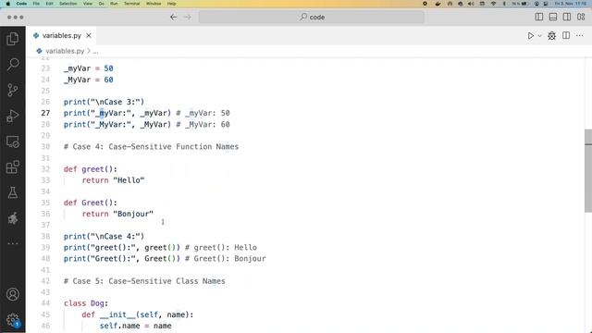This screenshot has width=592, height=333.
Task: Toggle the Secondary Side Bar visibility
Action: click(x=567, y=17)
